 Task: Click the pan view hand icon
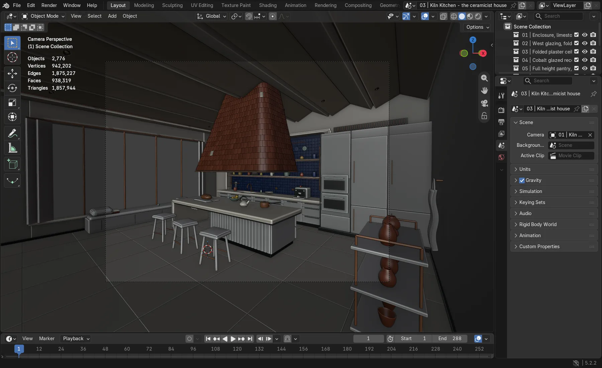tap(484, 91)
